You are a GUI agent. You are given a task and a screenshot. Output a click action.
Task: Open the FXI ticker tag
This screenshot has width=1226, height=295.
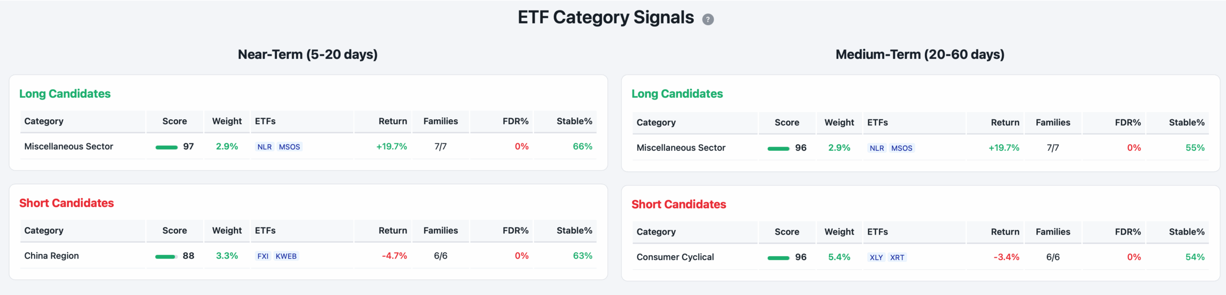(263, 256)
